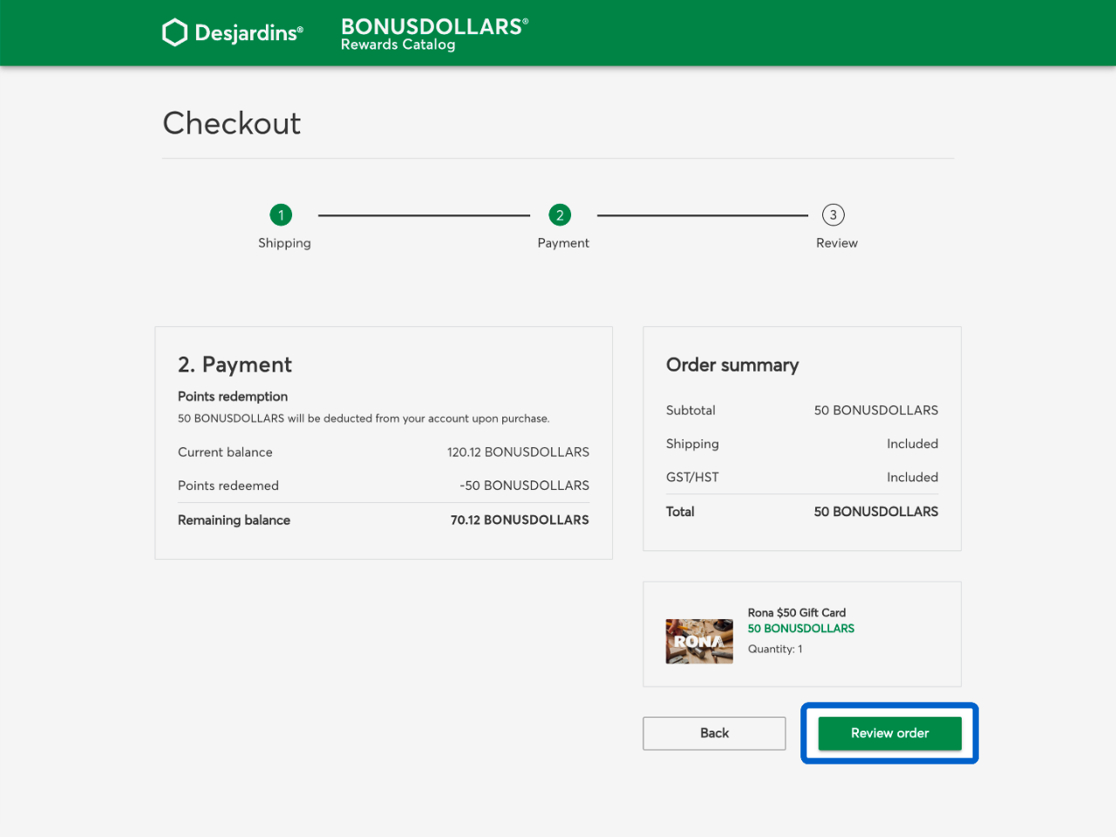This screenshot has width=1116, height=837.
Task: Click the 70.12 BONUSDOLLARS remaining value
Action: pos(520,521)
